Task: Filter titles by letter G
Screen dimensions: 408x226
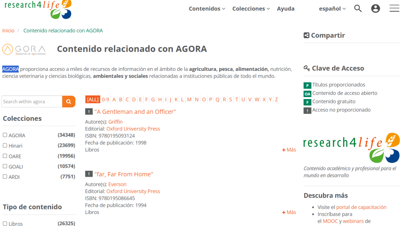Action: coord(153,99)
